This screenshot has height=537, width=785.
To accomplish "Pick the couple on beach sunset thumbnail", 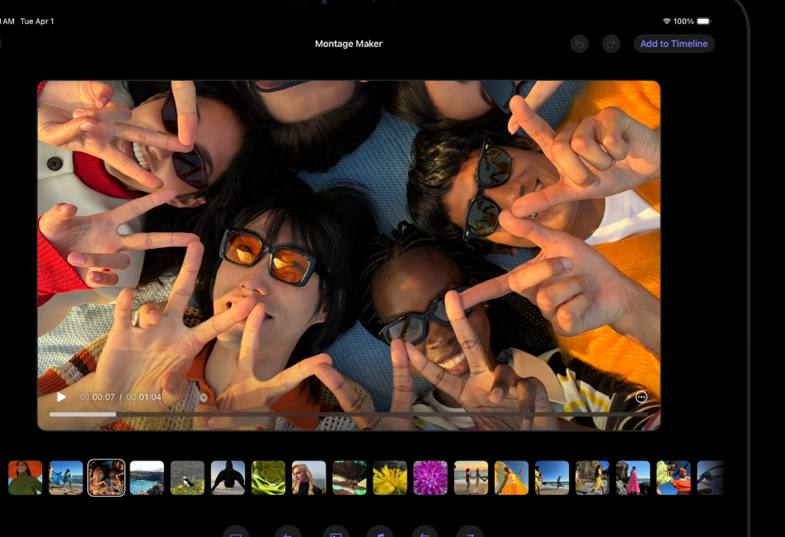I will [x=471, y=478].
